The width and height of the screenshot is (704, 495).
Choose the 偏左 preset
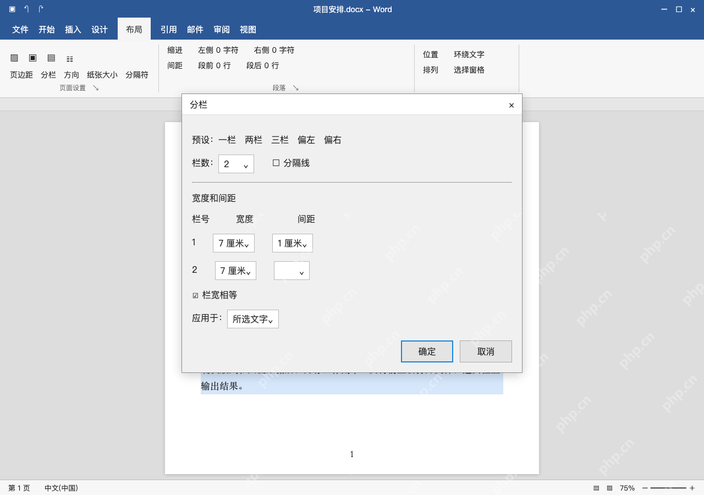pos(306,140)
